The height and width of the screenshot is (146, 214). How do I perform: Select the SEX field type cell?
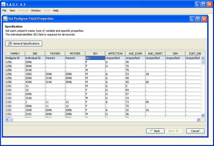(x=95, y=58)
